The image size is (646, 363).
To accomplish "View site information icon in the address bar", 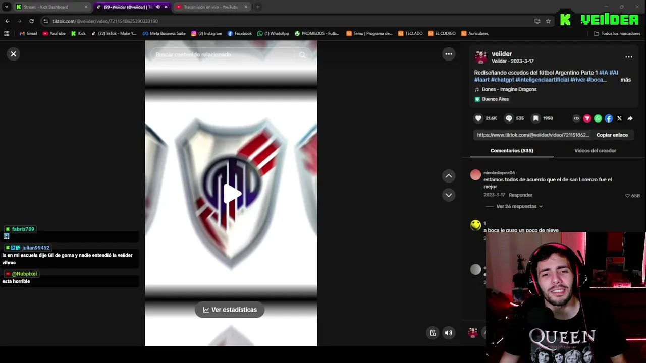I will (46, 21).
